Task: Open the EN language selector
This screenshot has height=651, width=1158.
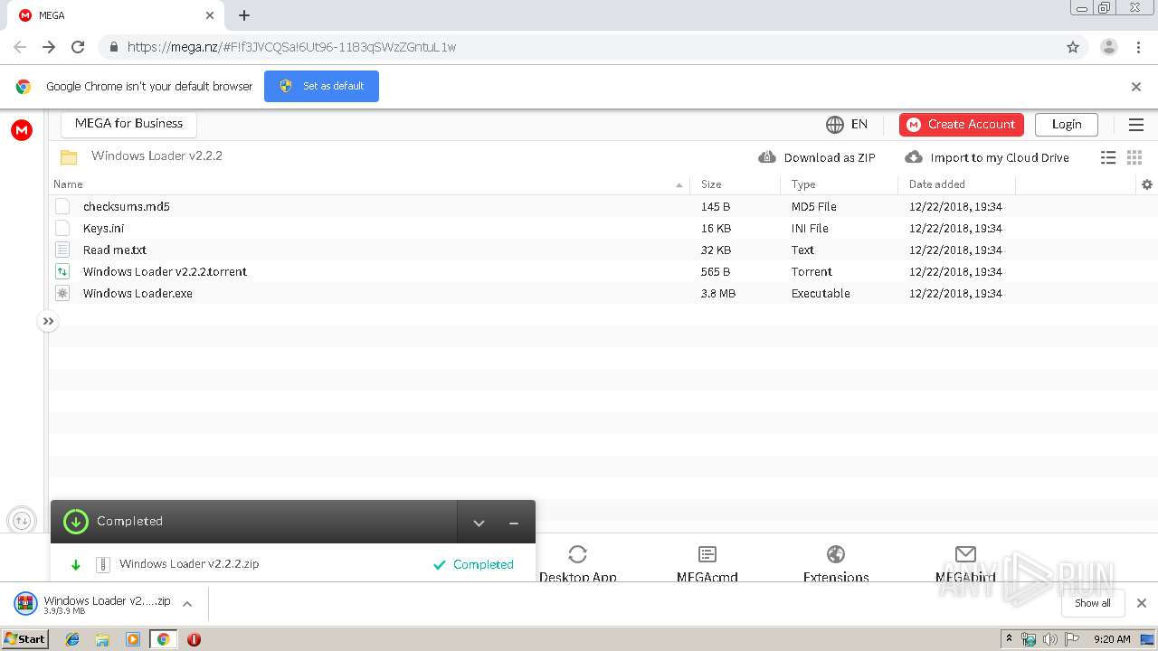Action: pos(847,124)
